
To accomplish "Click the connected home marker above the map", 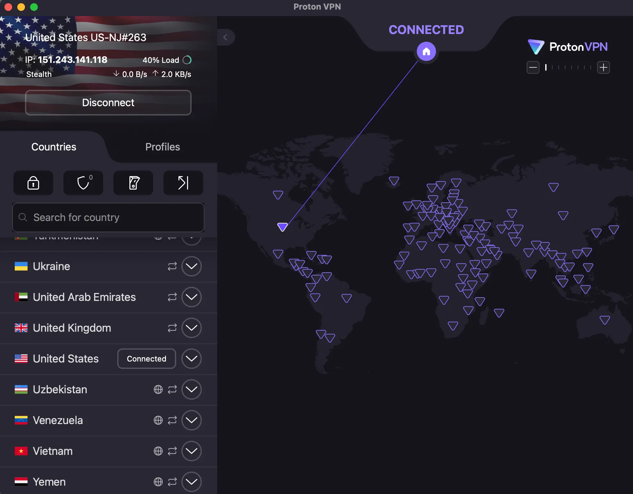I will pyautogui.click(x=426, y=51).
